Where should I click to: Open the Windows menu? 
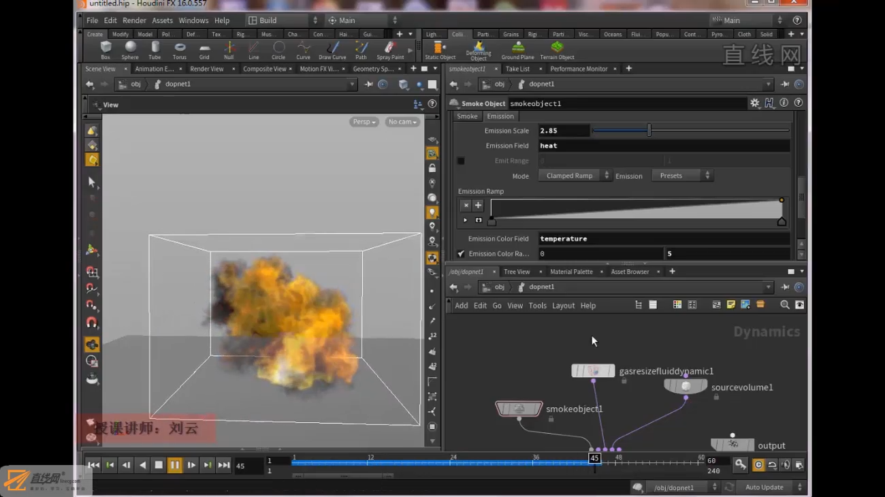click(193, 20)
